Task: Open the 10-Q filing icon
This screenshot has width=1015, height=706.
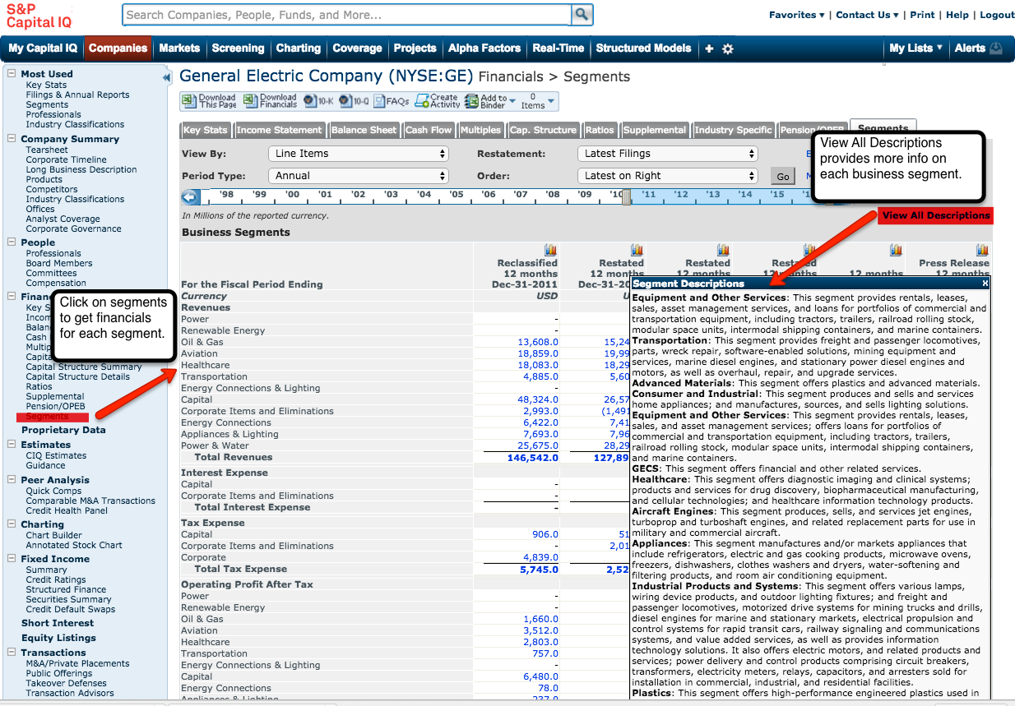Action: click(345, 101)
